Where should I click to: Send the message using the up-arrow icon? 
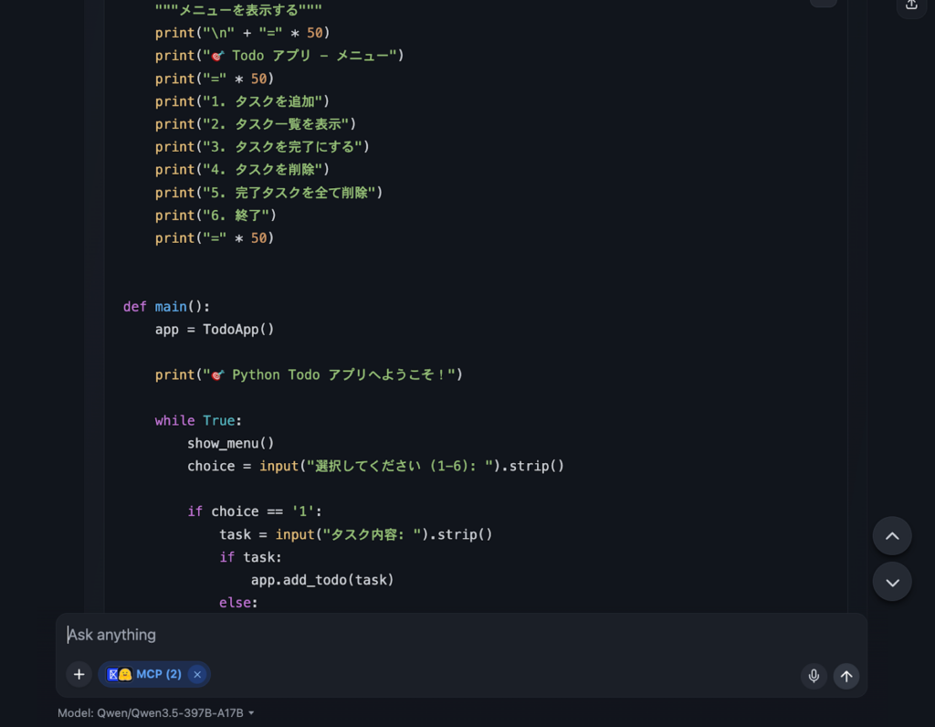[846, 676]
